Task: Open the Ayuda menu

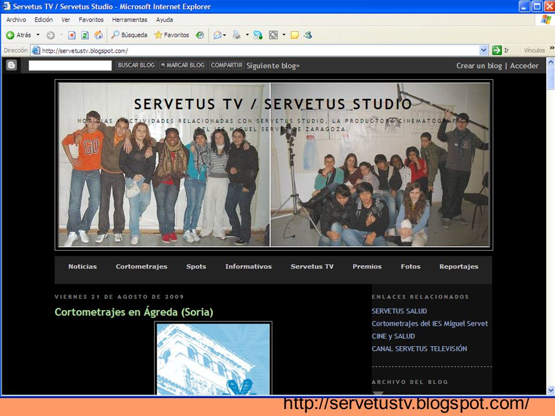Action: (x=164, y=20)
